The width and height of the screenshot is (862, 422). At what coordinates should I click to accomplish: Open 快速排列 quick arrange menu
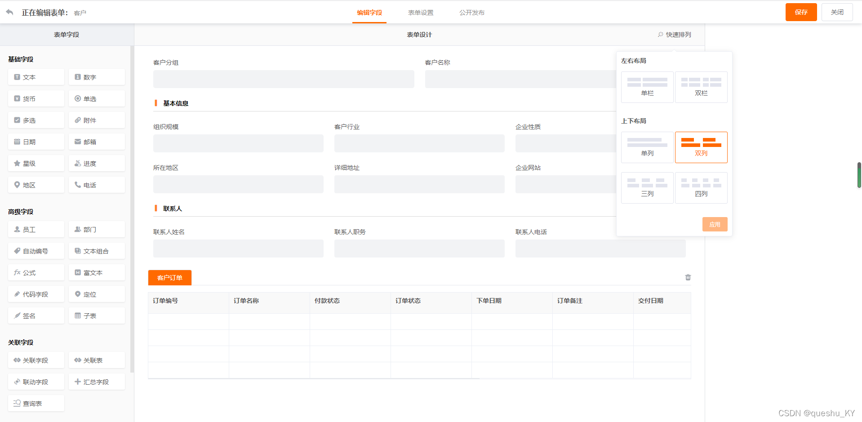click(x=674, y=35)
